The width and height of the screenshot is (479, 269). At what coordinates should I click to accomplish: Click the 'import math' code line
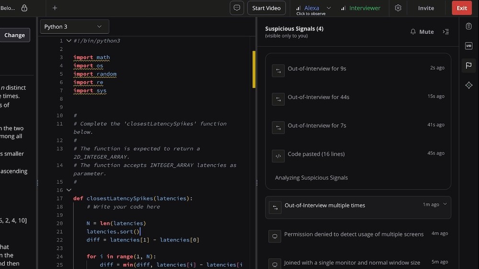coord(91,57)
